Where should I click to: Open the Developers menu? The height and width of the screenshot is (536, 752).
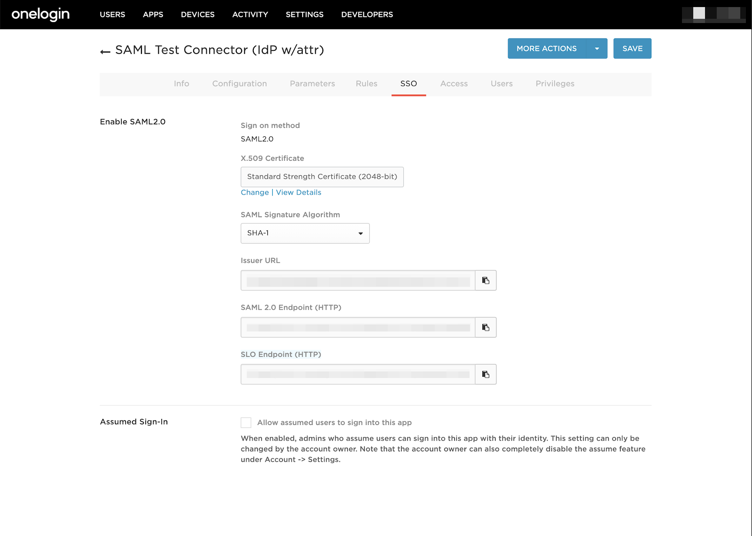point(367,15)
